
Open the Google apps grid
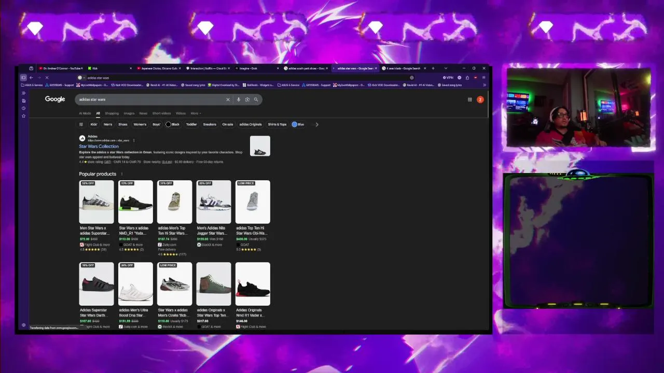[470, 99]
